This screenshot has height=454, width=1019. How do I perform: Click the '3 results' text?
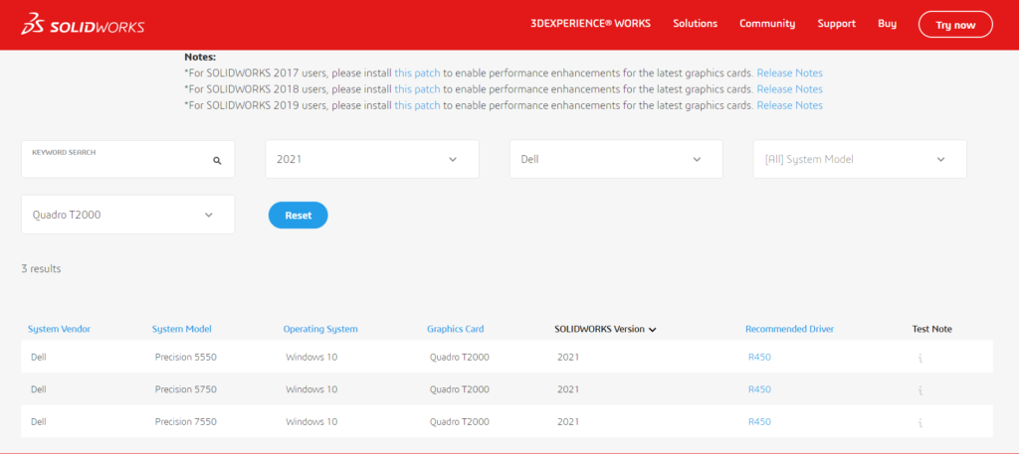click(42, 268)
